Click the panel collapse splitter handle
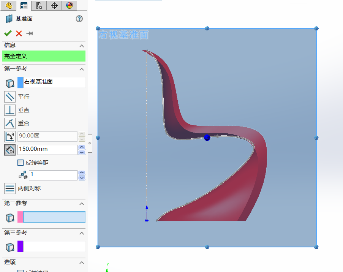The width and height of the screenshot is (343, 272). [90, 143]
